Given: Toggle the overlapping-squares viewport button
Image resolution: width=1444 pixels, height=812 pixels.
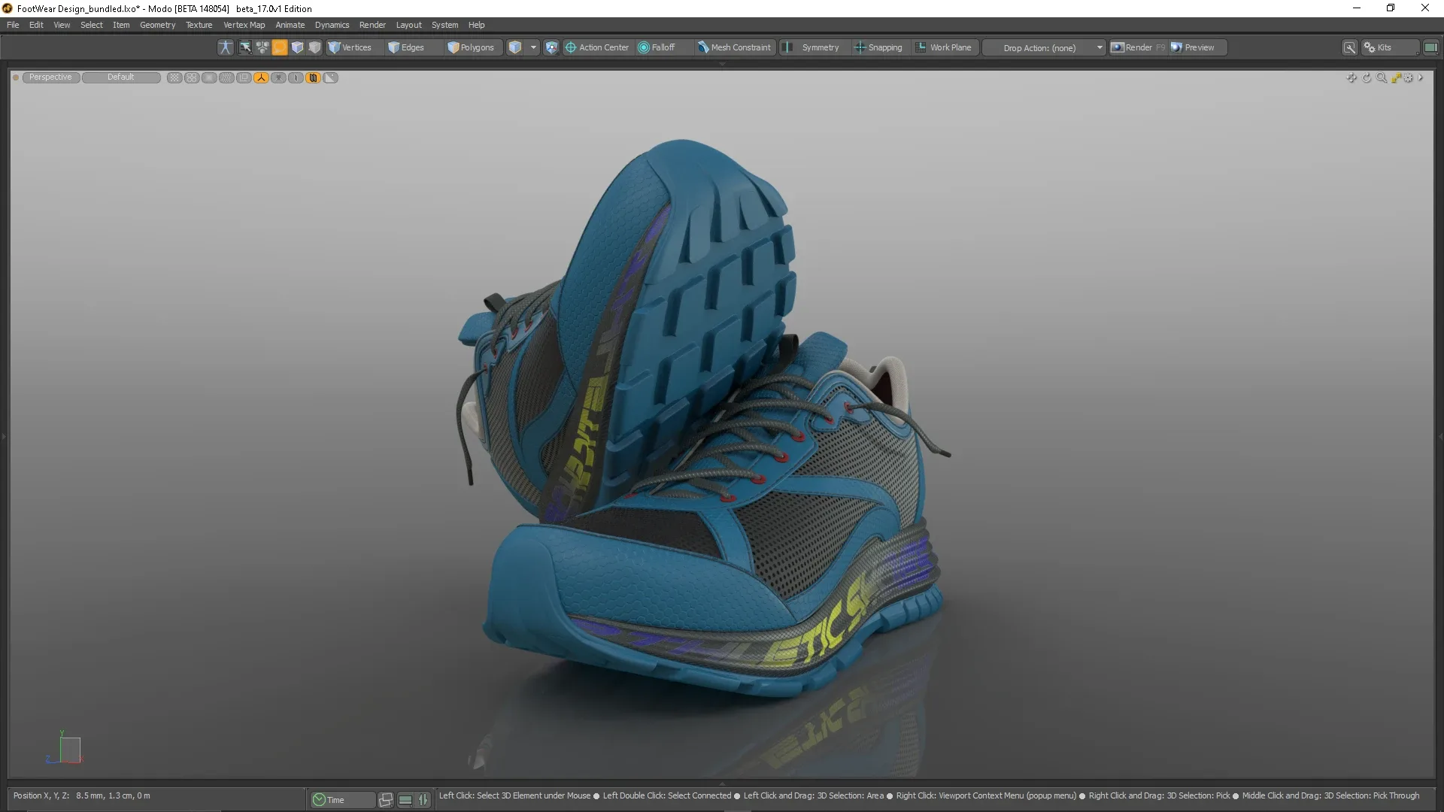Looking at the screenshot, I should (244, 77).
